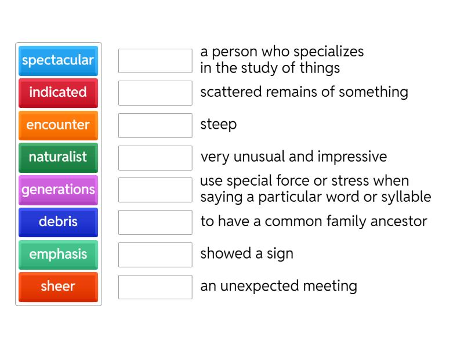Select the orange-red 'sheer' tile
464x348 pixels.
58,287
